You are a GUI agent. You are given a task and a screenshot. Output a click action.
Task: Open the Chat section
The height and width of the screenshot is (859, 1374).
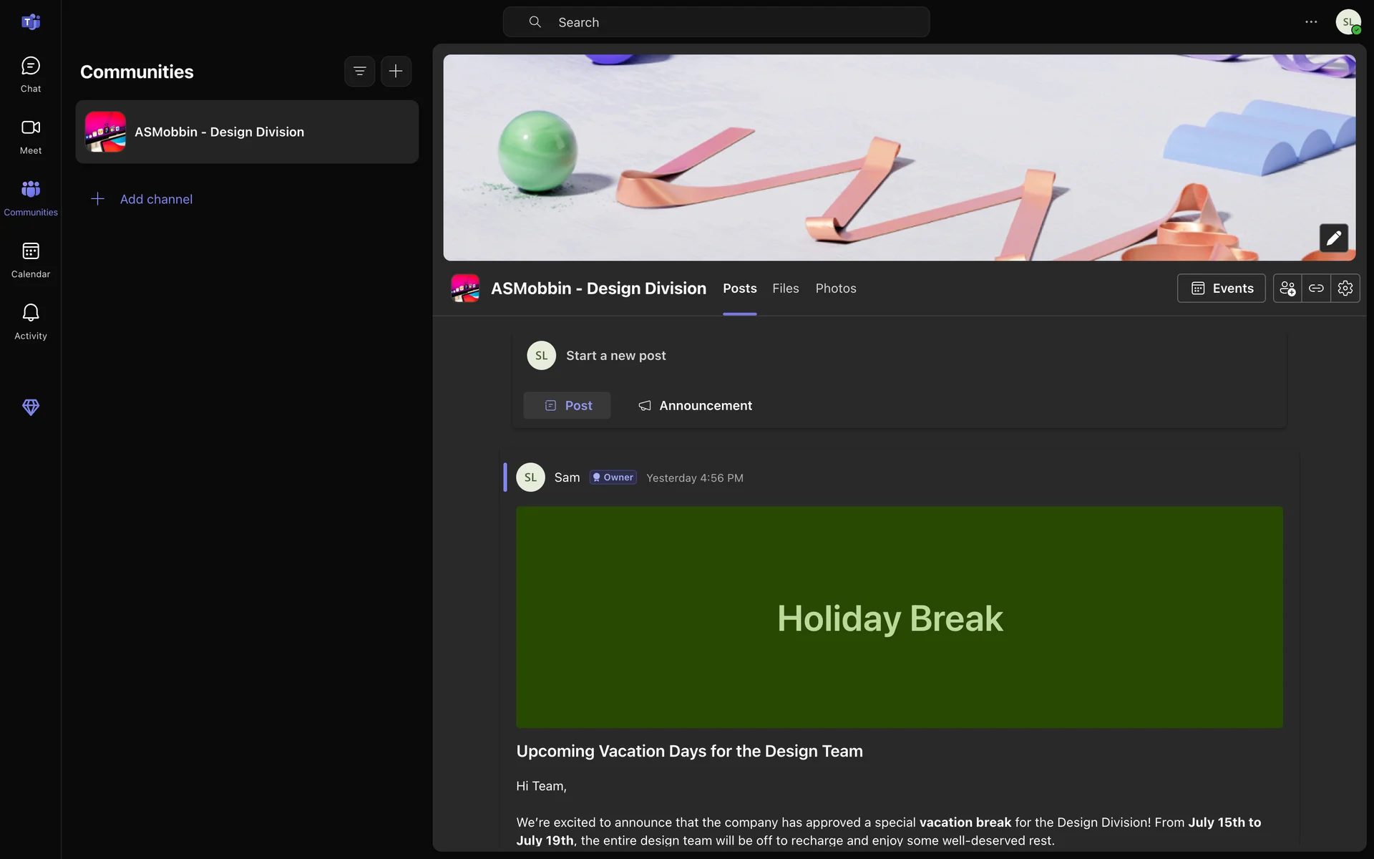point(30,74)
